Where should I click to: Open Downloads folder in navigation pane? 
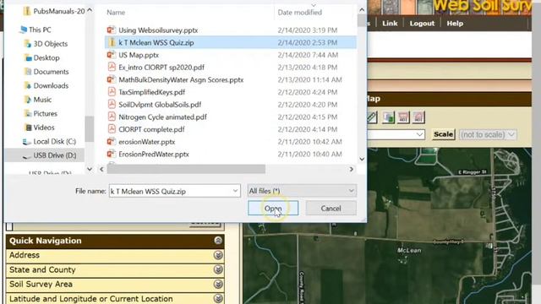pyautogui.click(x=46, y=85)
